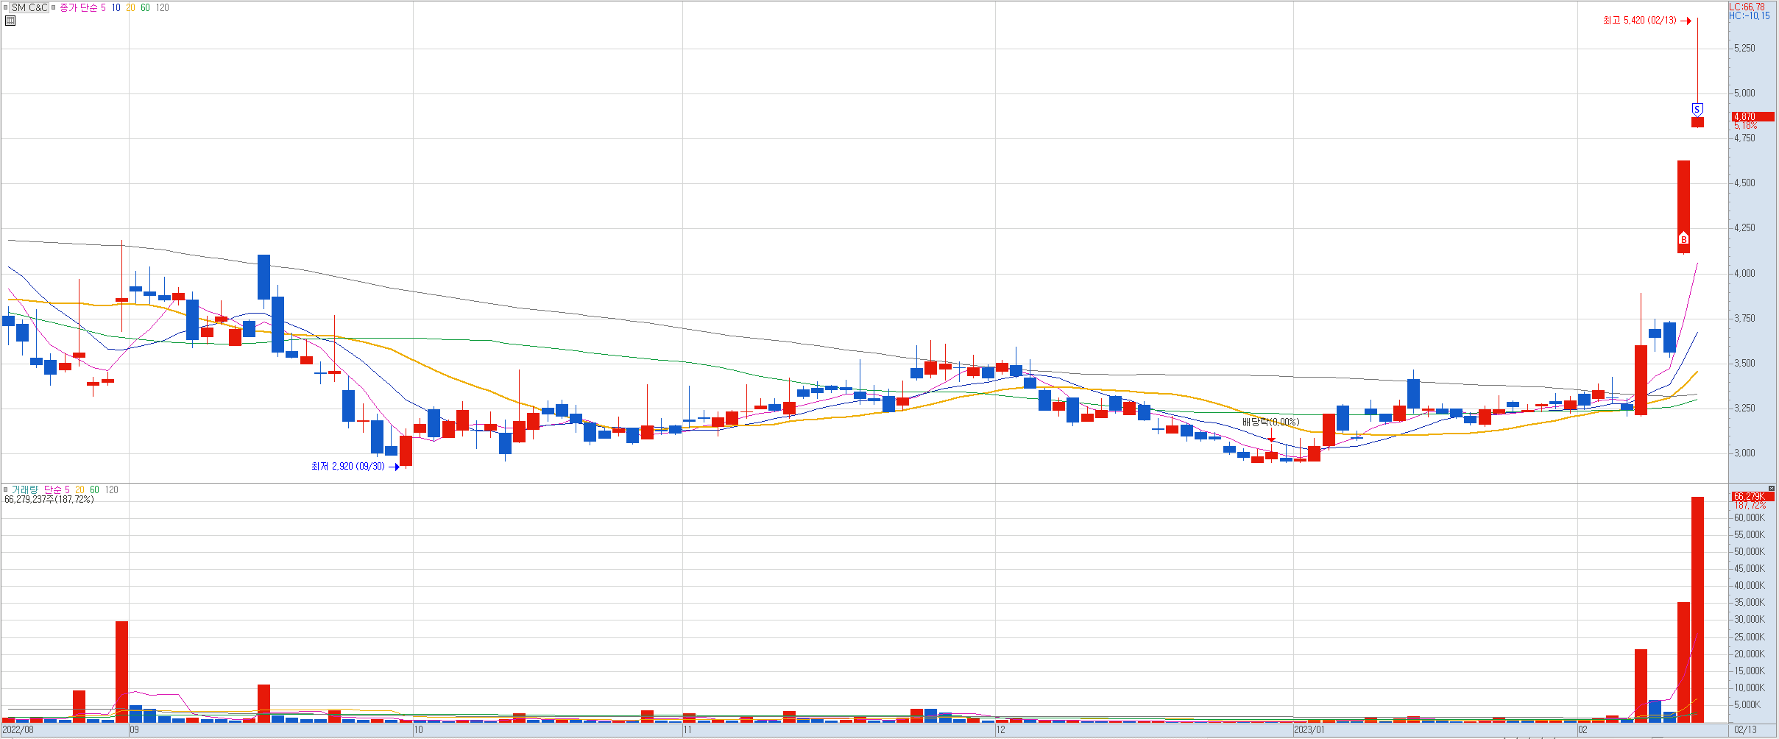Screen dimensions: 1779x739
Task: Click the 배당락(0.00%) ex-dividend marker
Action: tap(1271, 422)
